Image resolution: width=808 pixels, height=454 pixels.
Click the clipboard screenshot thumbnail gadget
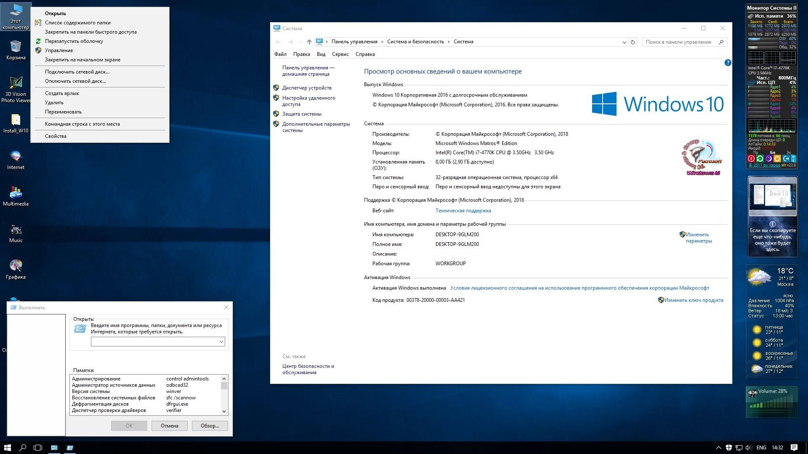pos(772,196)
